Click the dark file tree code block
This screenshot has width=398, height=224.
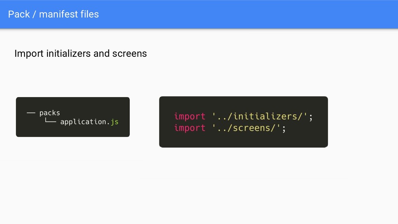(73, 117)
